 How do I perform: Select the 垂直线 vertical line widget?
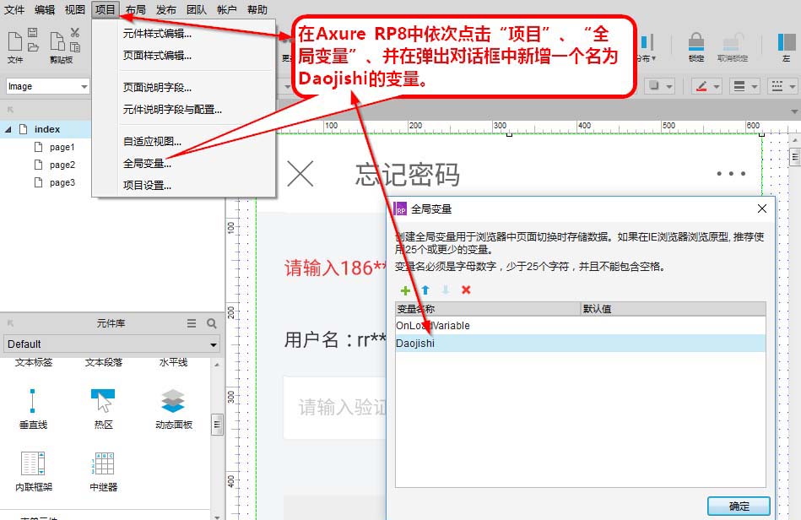pyautogui.click(x=33, y=409)
